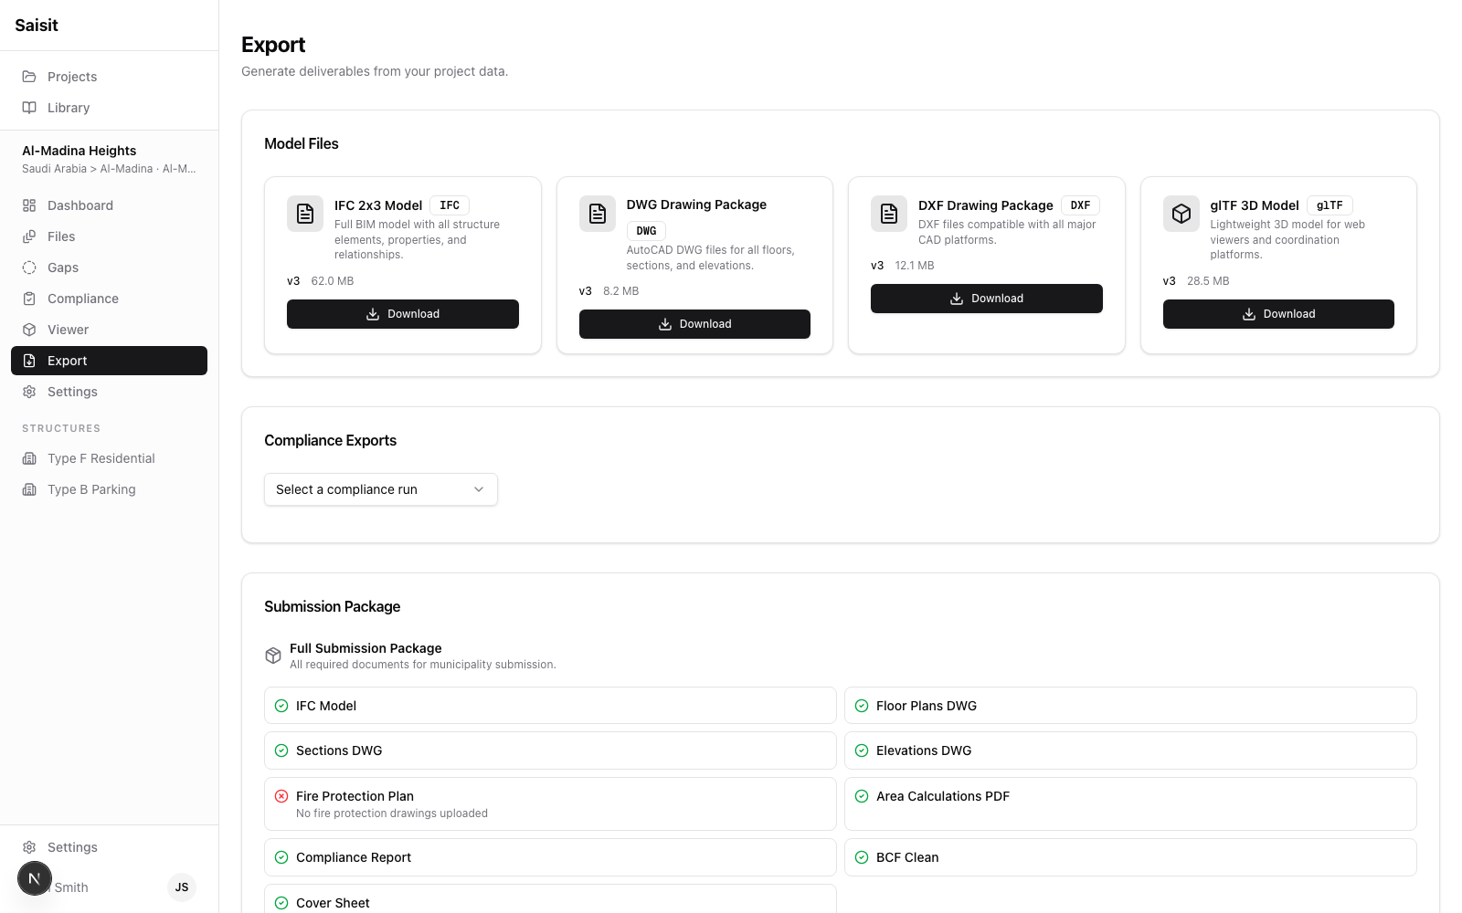Click the Sections DWG row
Image resolution: width=1462 pixels, height=913 pixels.
click(550, 750)
